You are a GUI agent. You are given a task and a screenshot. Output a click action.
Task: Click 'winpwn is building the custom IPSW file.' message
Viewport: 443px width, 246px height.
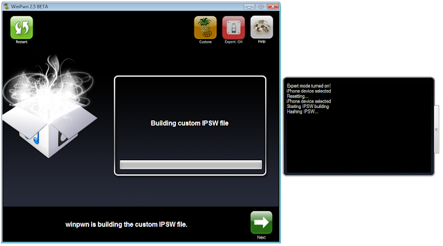(126, 225)
